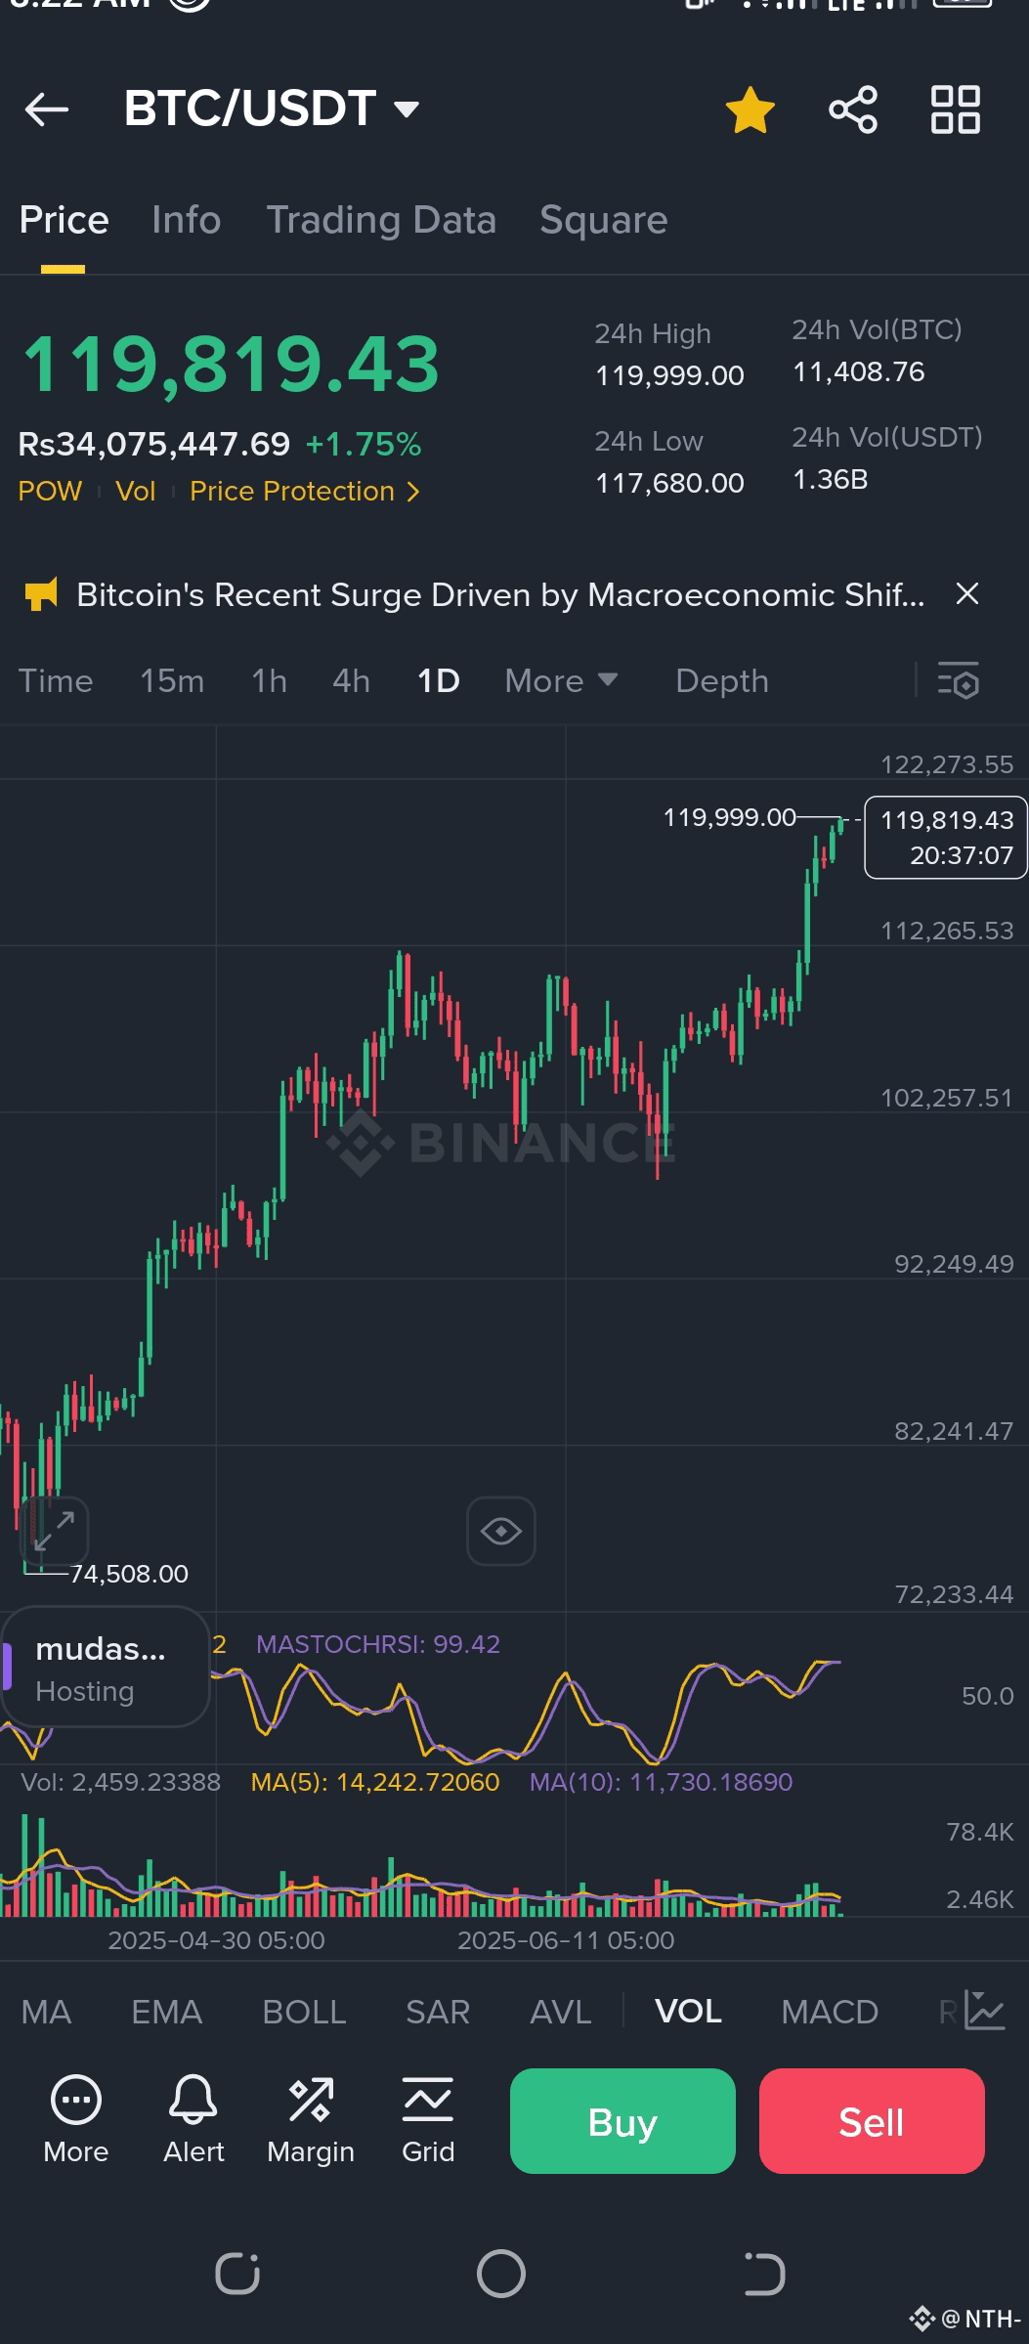The image size is (1029, 2344).
Task: Open the Bitcoin's Recent Surge news headline
Action: pyautogui.click(x=500, y=594)
